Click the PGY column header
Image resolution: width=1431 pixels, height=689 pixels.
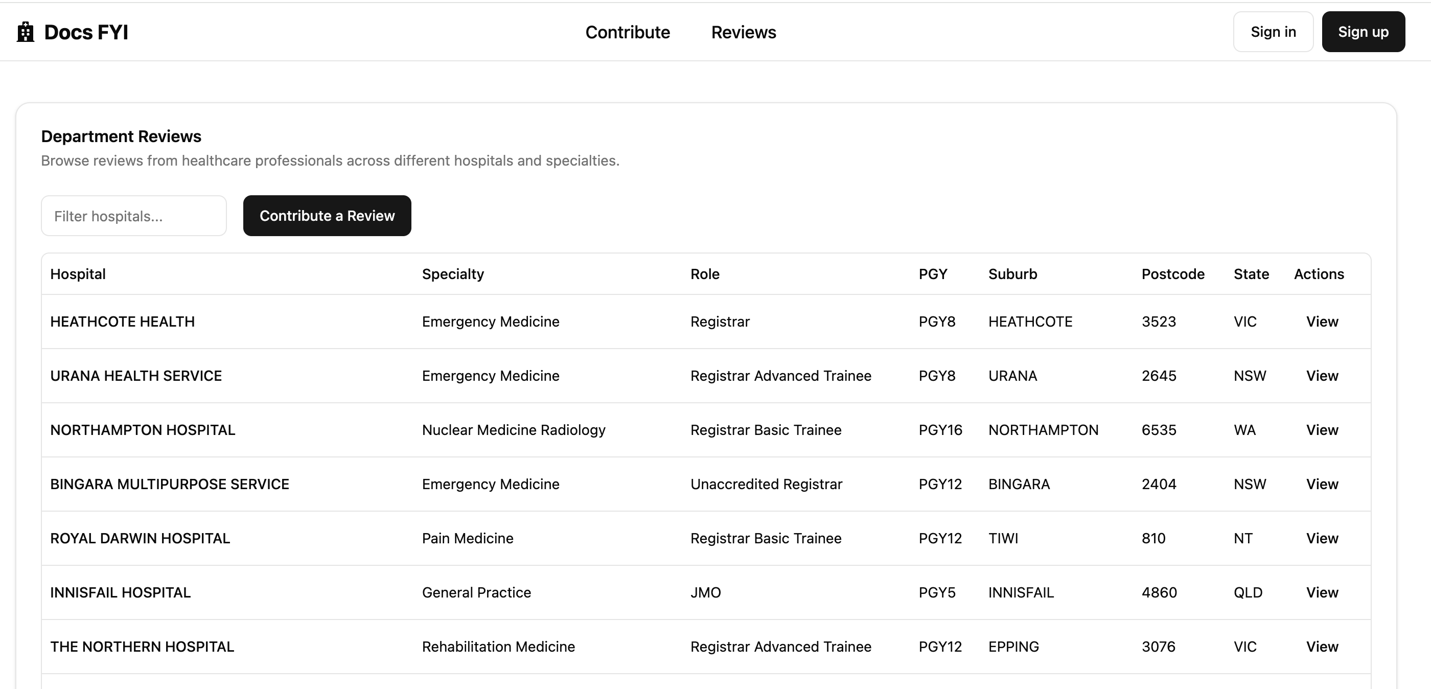pos(933,274)
